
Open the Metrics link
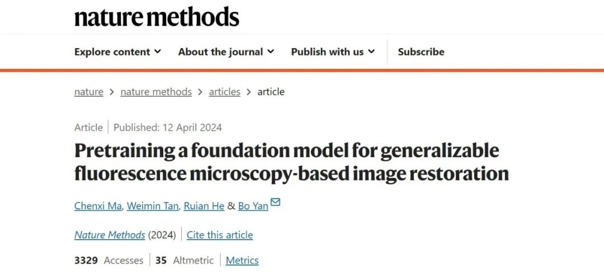242,261
